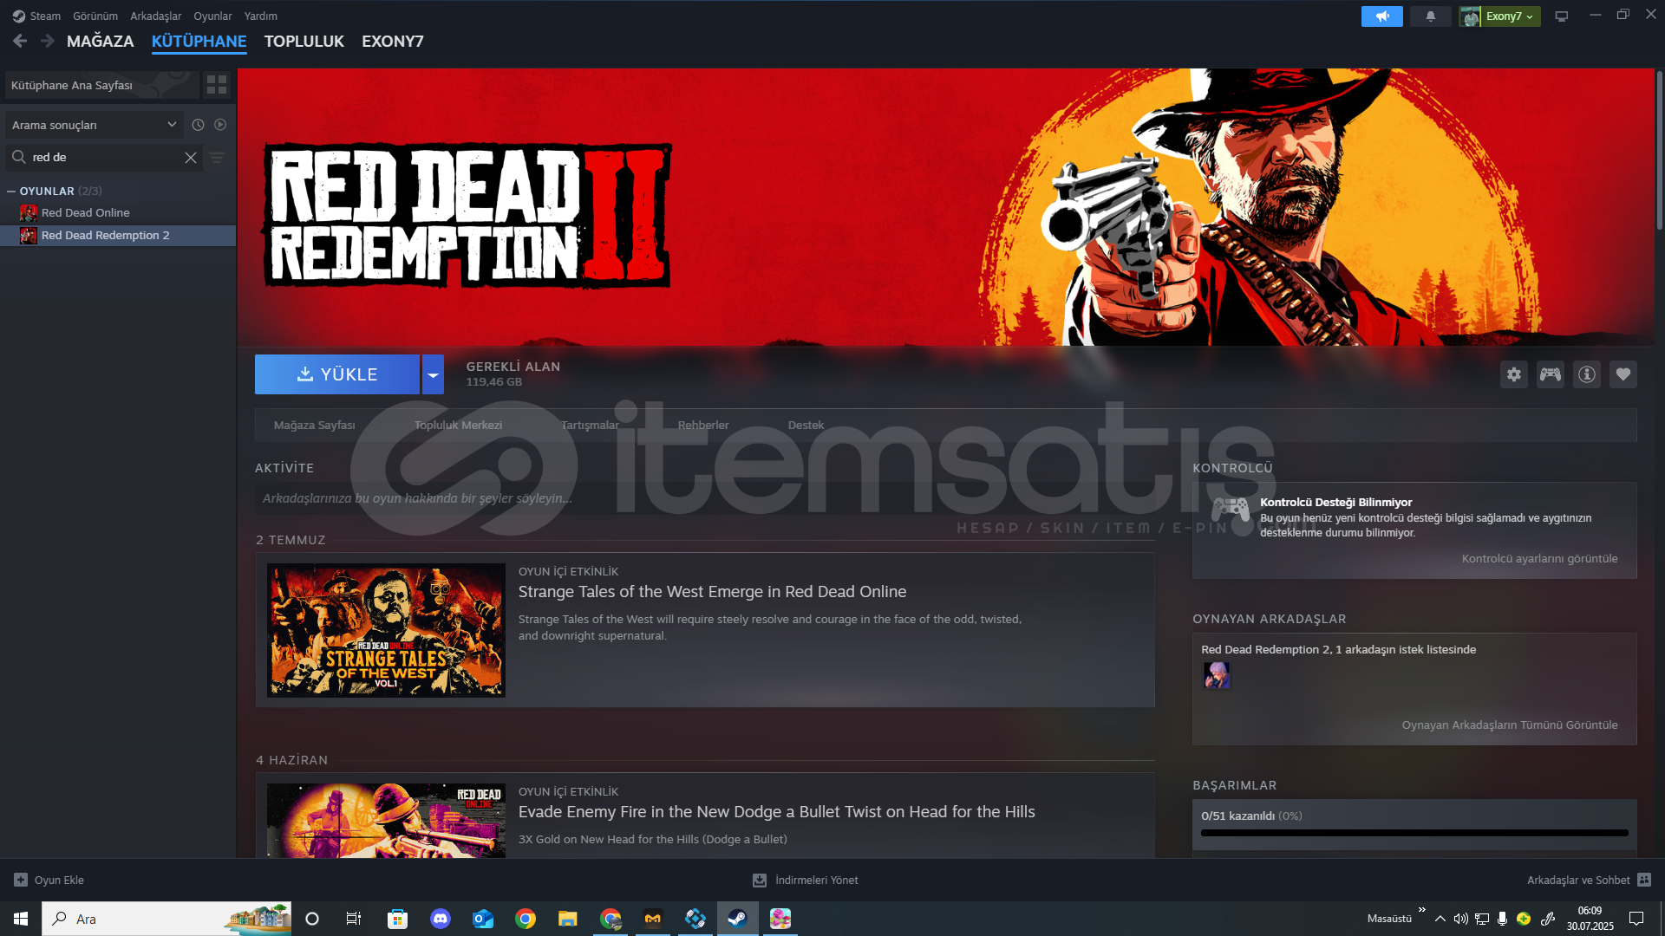Click the Oyun Ekle plus icon
The width and height of the screenshot is (1665, 936).
[21, 880]
